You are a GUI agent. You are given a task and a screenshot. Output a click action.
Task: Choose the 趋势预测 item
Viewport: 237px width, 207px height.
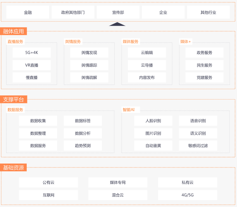click(83, 146)
